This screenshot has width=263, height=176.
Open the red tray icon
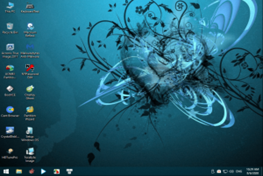219,171
